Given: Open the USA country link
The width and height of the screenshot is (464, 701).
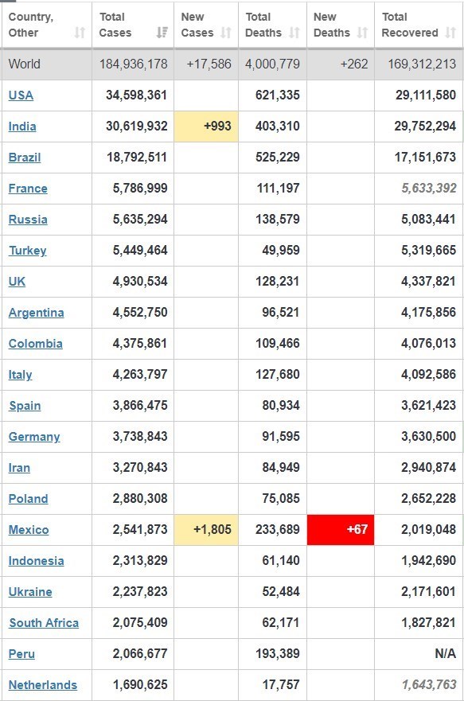Looking at the screenshot, I should [x=21, y=95].
